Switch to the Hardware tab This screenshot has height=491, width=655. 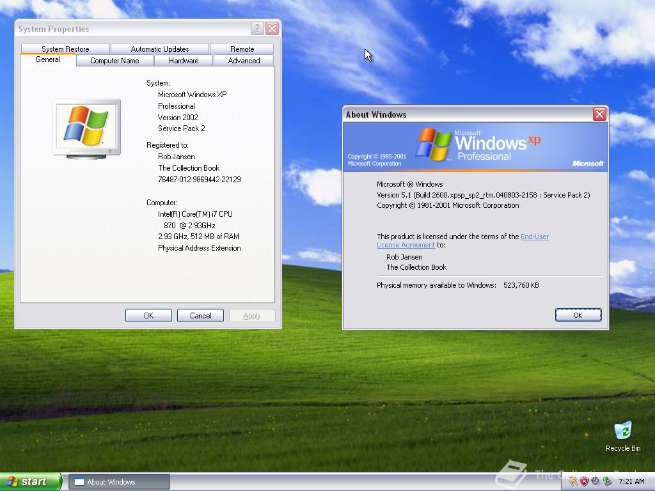tap(184, 61)
